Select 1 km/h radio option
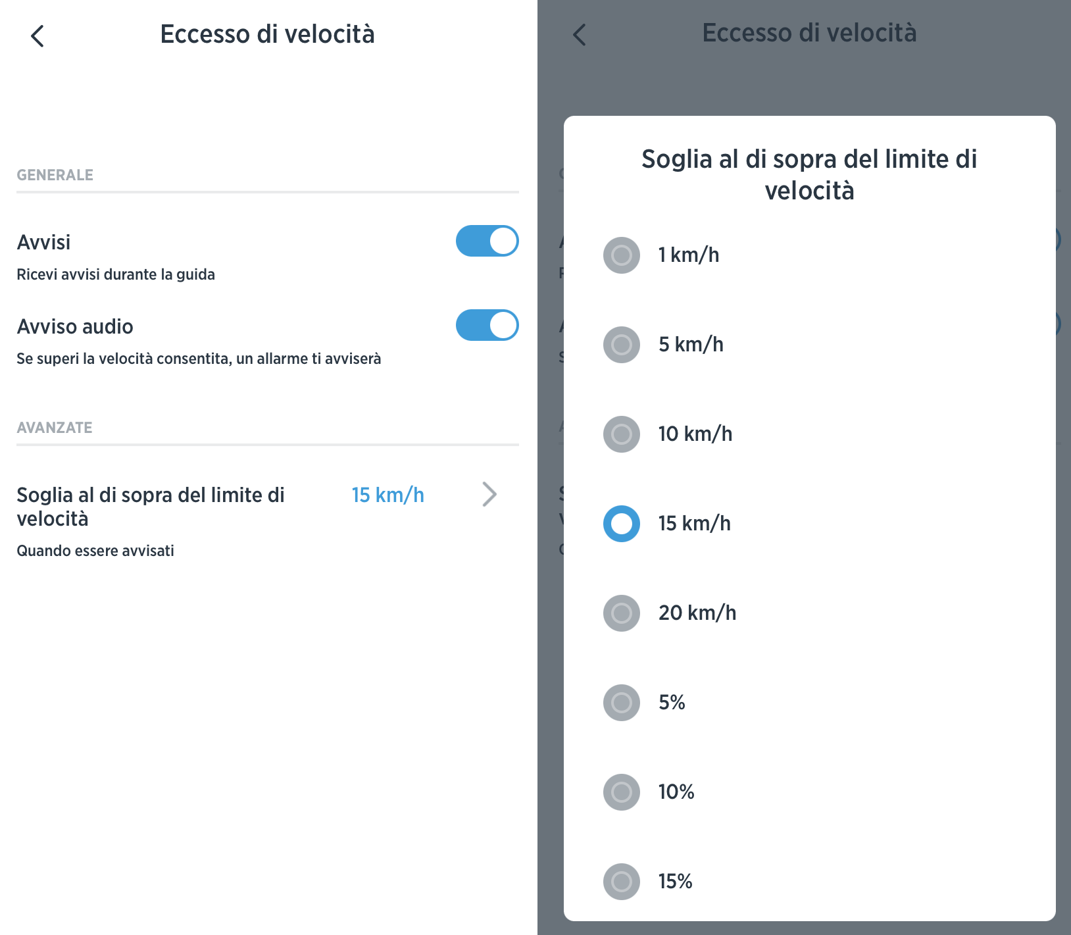1071x935 pixels. click(x=622, y=255)
